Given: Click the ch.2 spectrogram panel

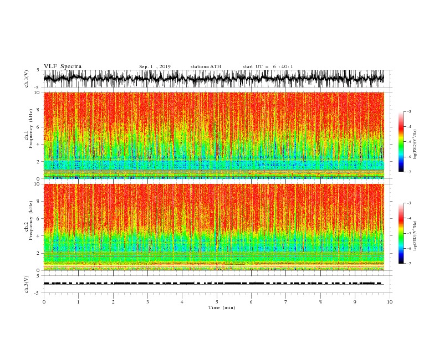Looking at the screenshot, I should pyautogui.click(x=214, y=227).
